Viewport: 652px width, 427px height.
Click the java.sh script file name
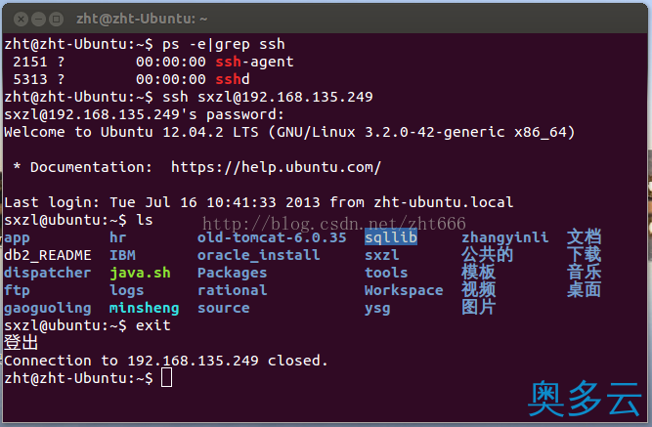tap(140, 273)
